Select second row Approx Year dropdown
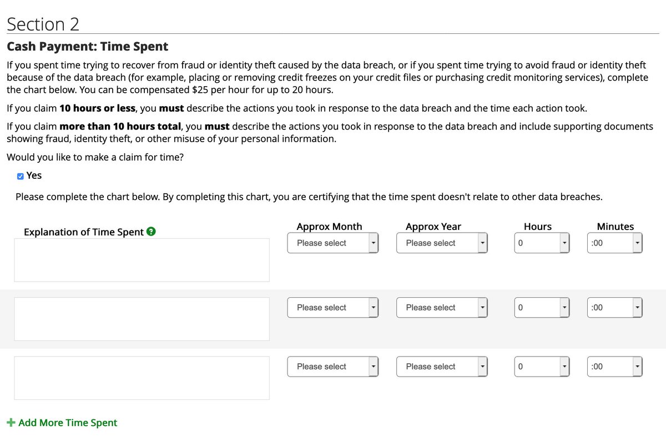Viewport: 666px width, 441px height. click(442, 308)
